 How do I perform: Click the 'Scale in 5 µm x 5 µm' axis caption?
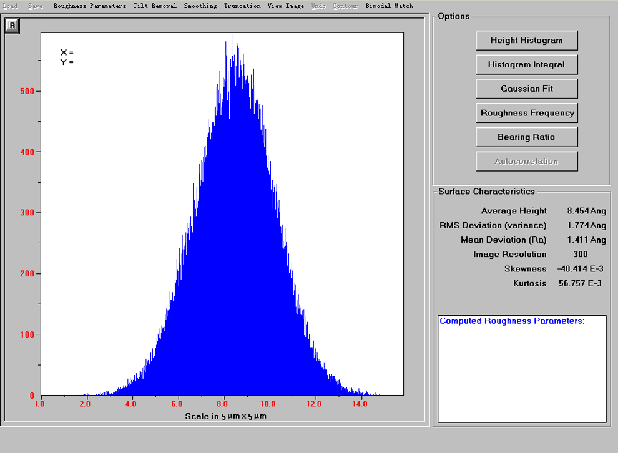pyautogui.click(x=226, y=416)
